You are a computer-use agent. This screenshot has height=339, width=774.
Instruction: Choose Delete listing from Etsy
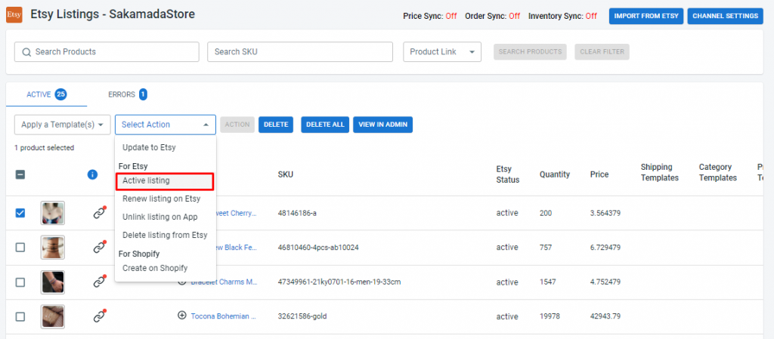pos(166,235)
